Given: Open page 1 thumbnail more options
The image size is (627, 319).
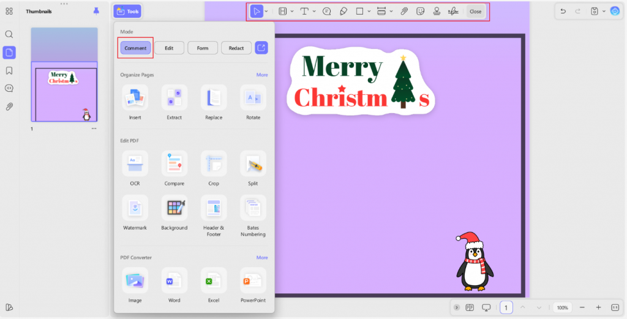Looking at the screenshot, I should (x=94, y=129).
